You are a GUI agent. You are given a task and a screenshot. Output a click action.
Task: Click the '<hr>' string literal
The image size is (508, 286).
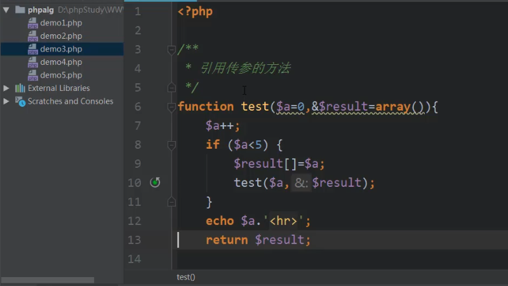(283, 221)
